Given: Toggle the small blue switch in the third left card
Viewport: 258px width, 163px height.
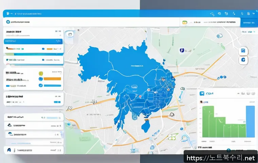Looking at the screenshot, I should pyautogui.click(x=57, y=102).
